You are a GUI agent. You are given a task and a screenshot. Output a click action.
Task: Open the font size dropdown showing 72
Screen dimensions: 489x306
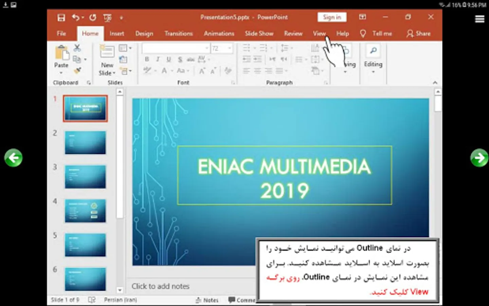[230, 48]
